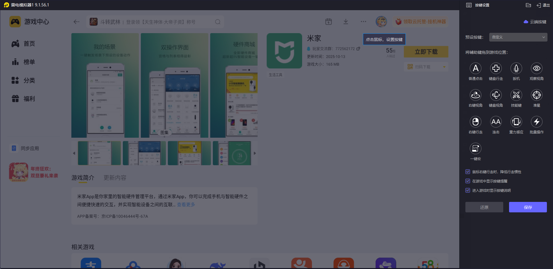
Task: Select the yellow-banner gallery strip thumbnail
Action: point(189,153)
